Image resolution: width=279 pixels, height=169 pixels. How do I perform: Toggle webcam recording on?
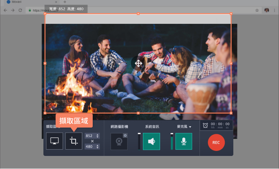click(x=119, y=142)
